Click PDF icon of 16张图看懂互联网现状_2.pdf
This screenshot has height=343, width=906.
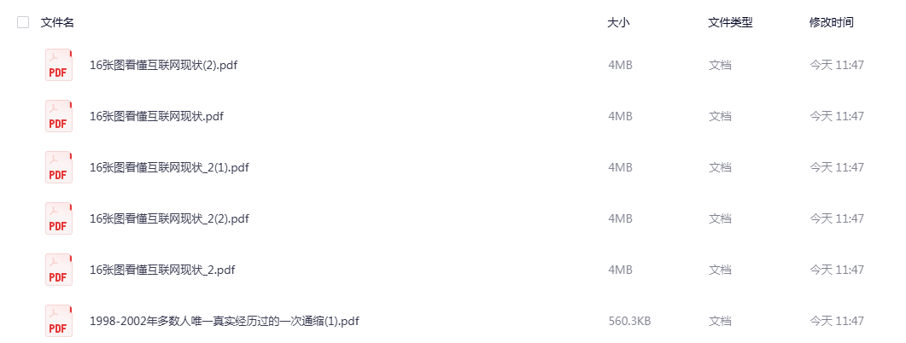tap(59, 270)
